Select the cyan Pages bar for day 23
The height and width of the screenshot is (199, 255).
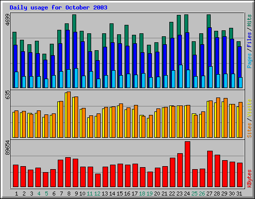(x=181, y=76)
